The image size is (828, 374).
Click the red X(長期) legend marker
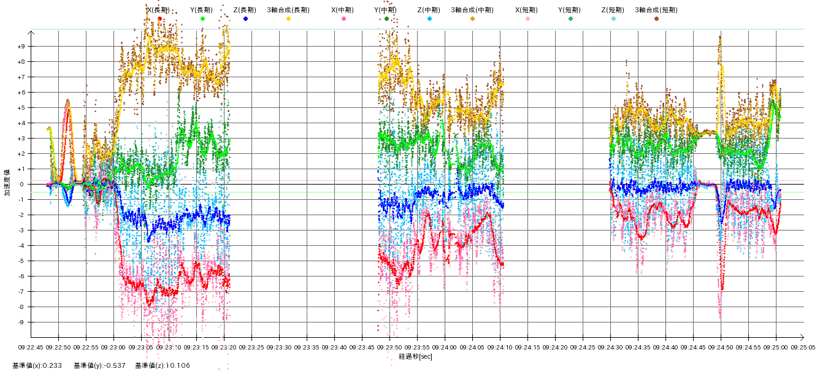click(160, 19)
